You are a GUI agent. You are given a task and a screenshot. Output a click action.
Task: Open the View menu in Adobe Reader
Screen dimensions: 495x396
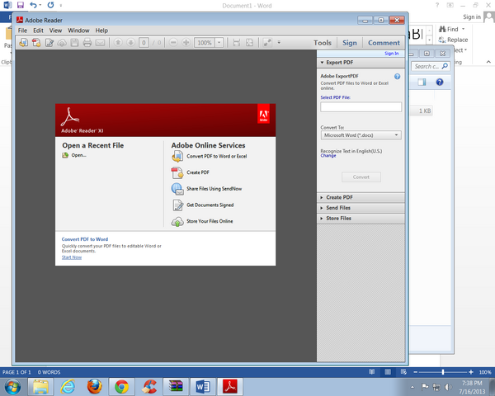pyautogui.click(x=55, y=31)
